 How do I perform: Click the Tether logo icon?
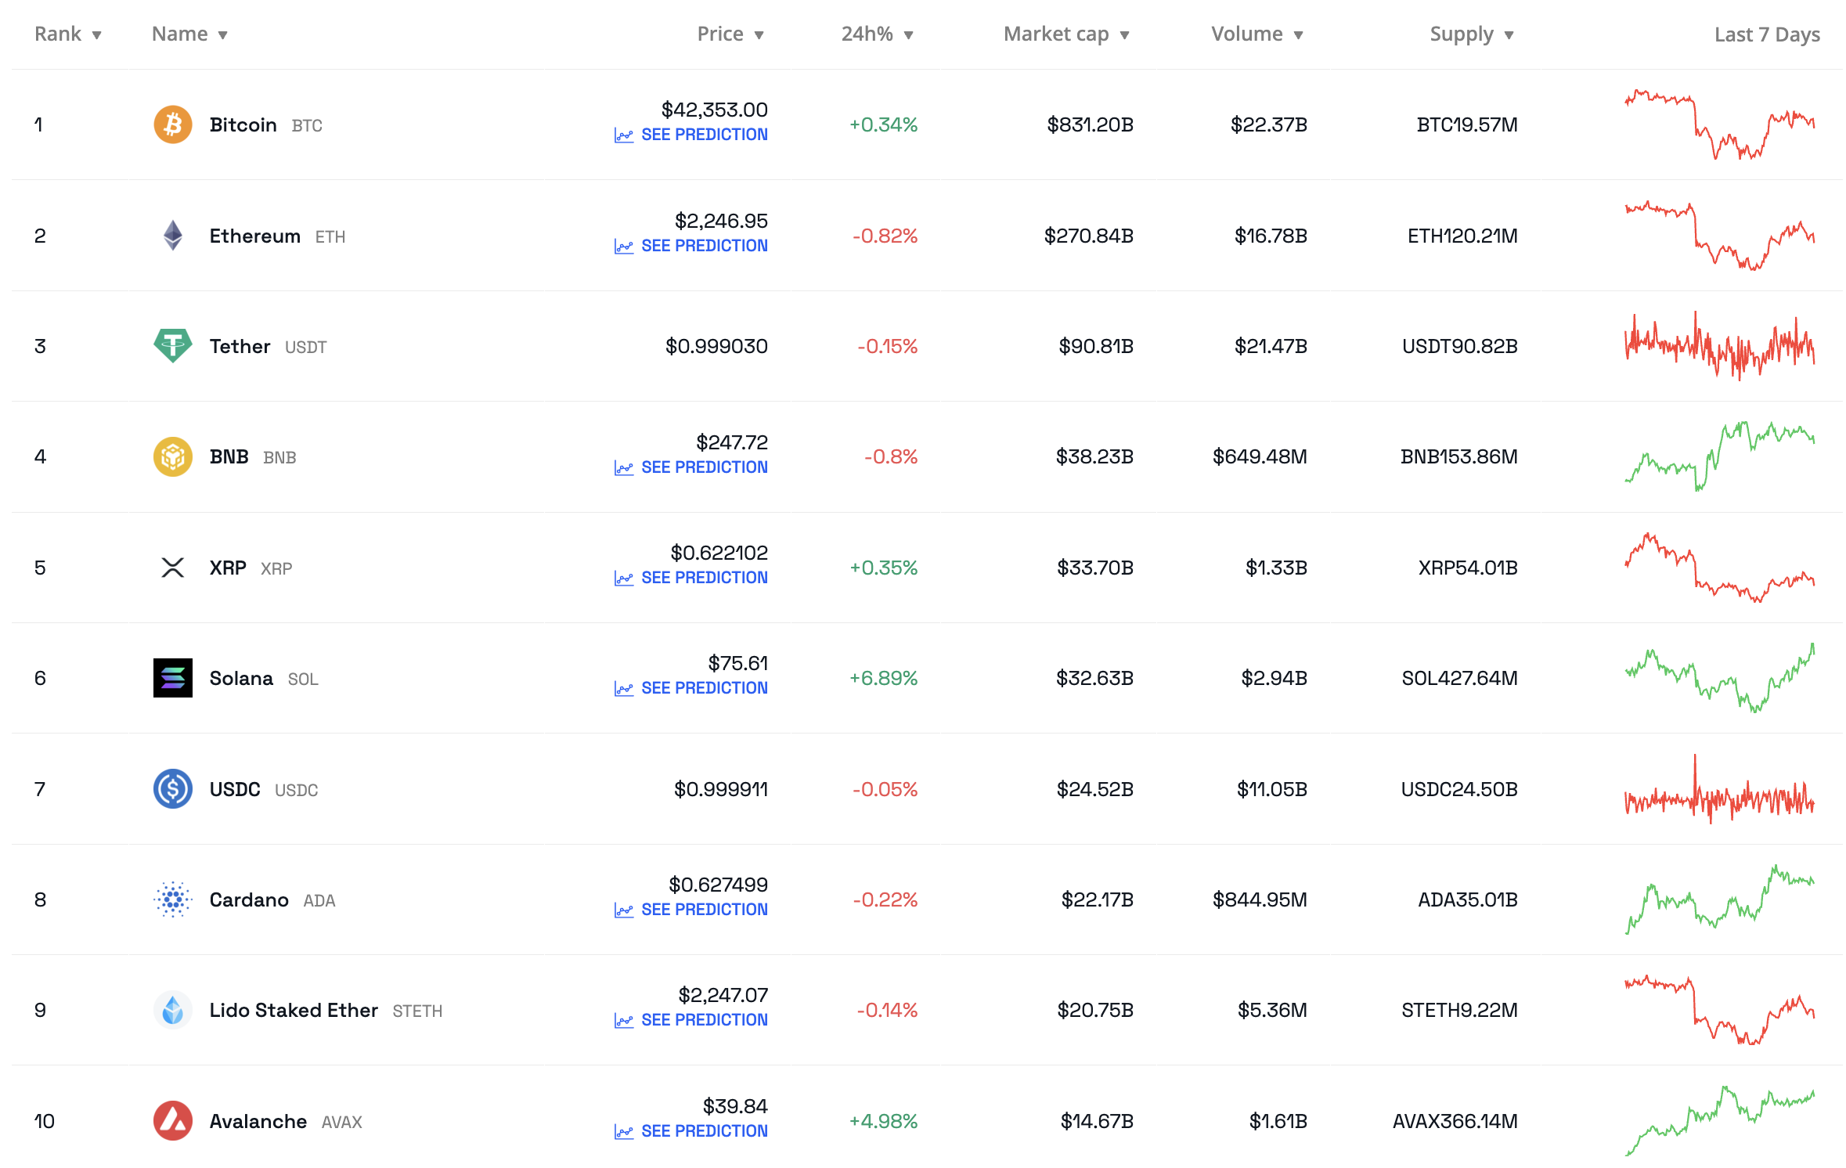coord(172,345)
